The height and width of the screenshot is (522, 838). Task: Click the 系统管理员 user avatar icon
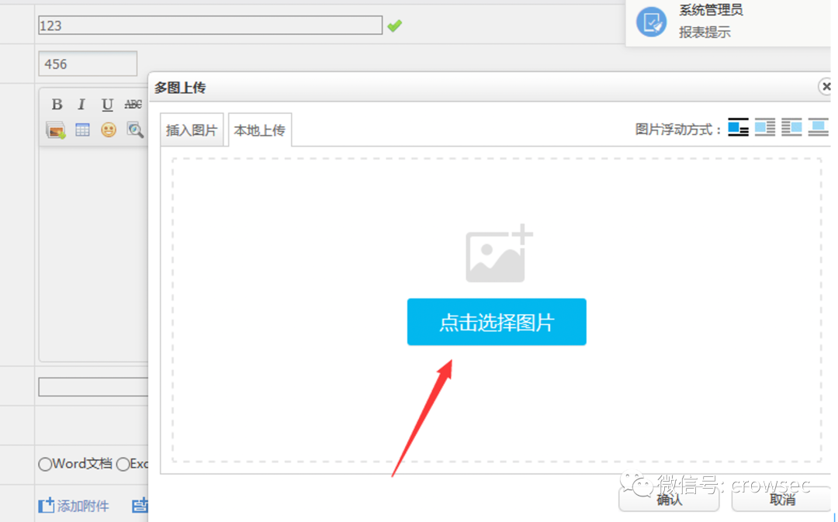click(x=651, y=22)
